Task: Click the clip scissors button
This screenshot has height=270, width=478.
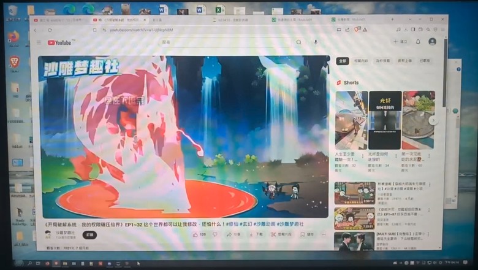Action: click(281, 234)
